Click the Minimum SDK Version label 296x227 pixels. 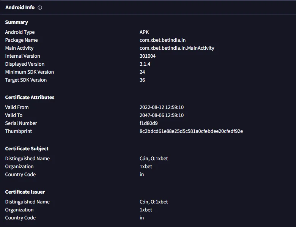coord(30,72)
